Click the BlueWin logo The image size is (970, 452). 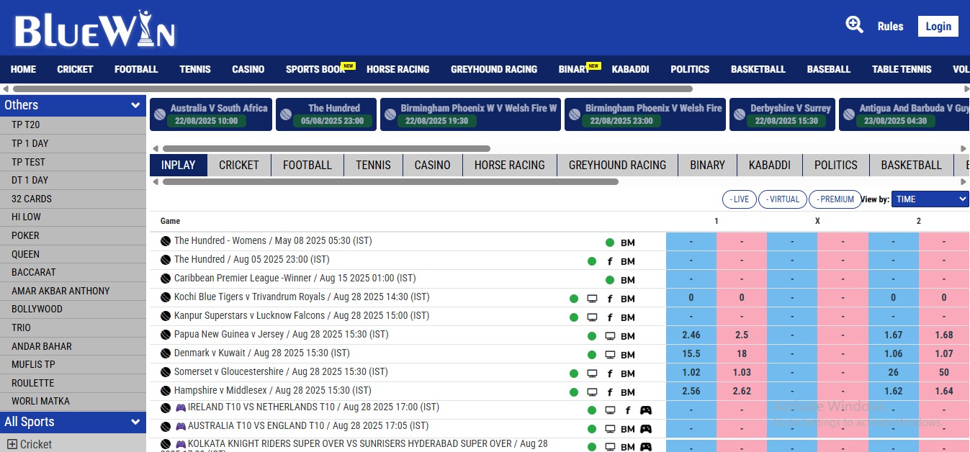click(x=94, y=30)
